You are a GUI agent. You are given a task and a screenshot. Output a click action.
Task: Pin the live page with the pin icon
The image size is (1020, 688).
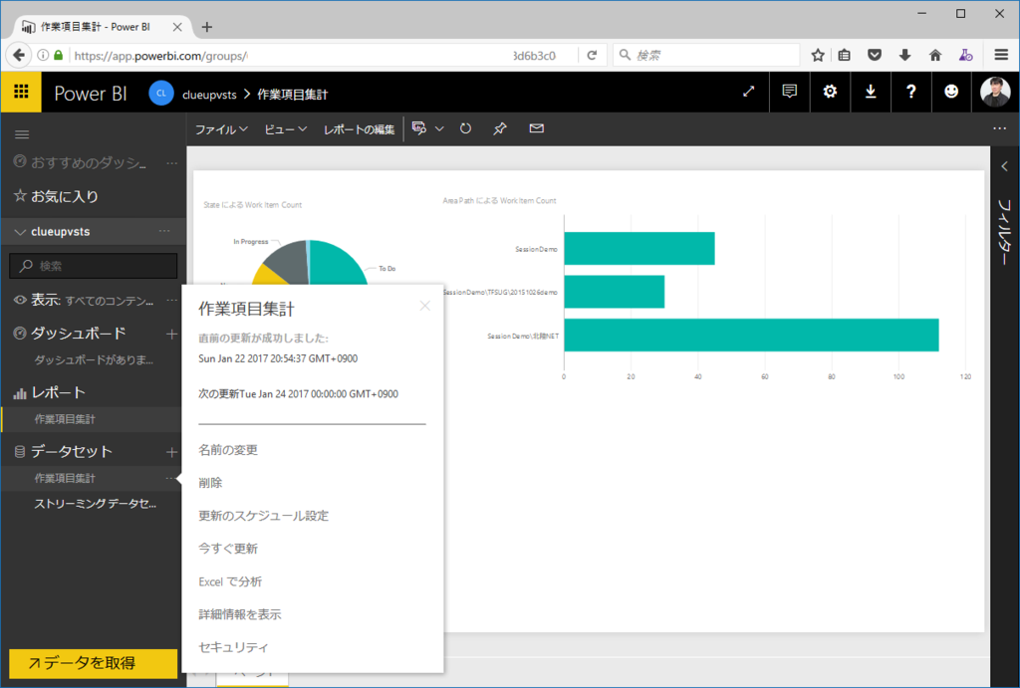(500, 128)
